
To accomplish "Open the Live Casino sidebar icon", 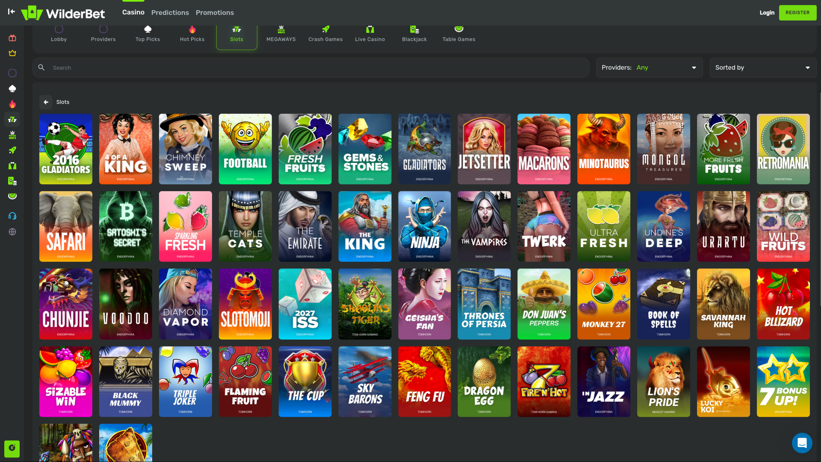I will click(x=12, y=166).
